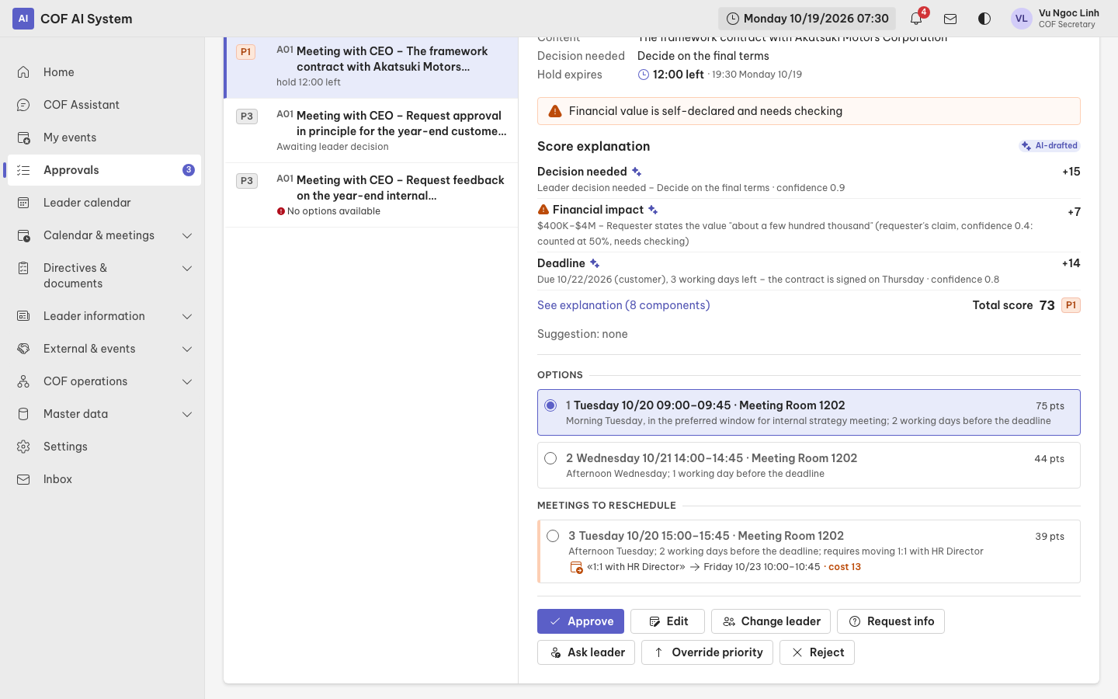This screenshot has height=699, width=1118.
Task: Click the Ask leader button
Action: click(586, 652)
